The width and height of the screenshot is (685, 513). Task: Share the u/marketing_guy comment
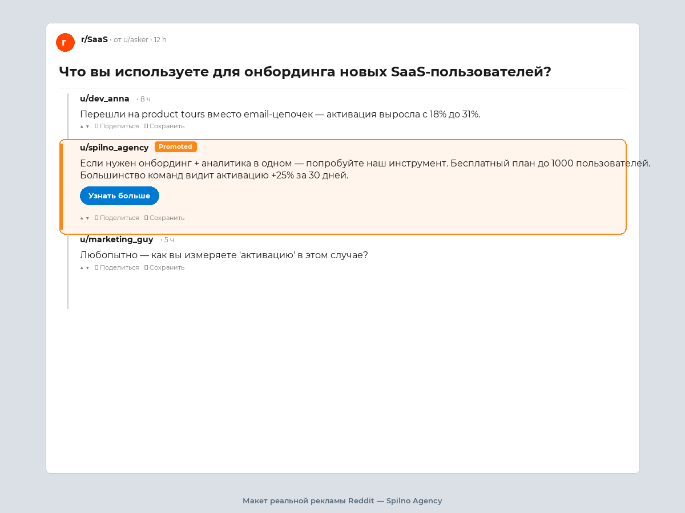[117, 267]
